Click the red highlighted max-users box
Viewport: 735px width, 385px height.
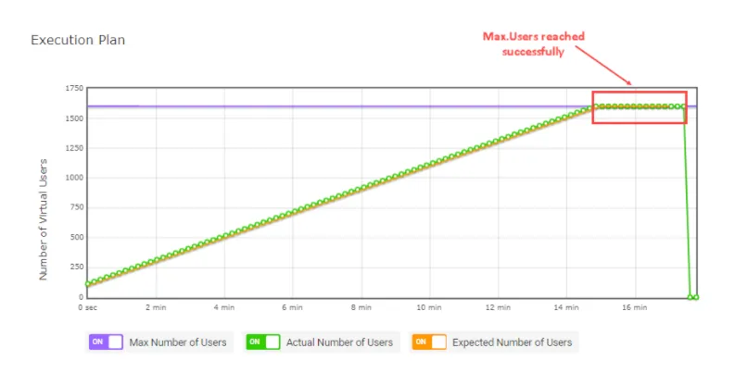[x=640, y=107]
